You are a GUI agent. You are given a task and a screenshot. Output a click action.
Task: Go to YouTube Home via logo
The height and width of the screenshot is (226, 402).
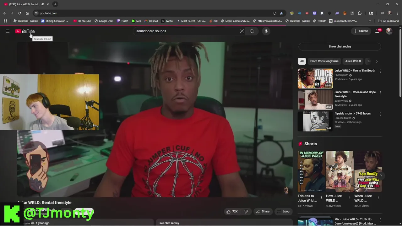tap(25, 31)
